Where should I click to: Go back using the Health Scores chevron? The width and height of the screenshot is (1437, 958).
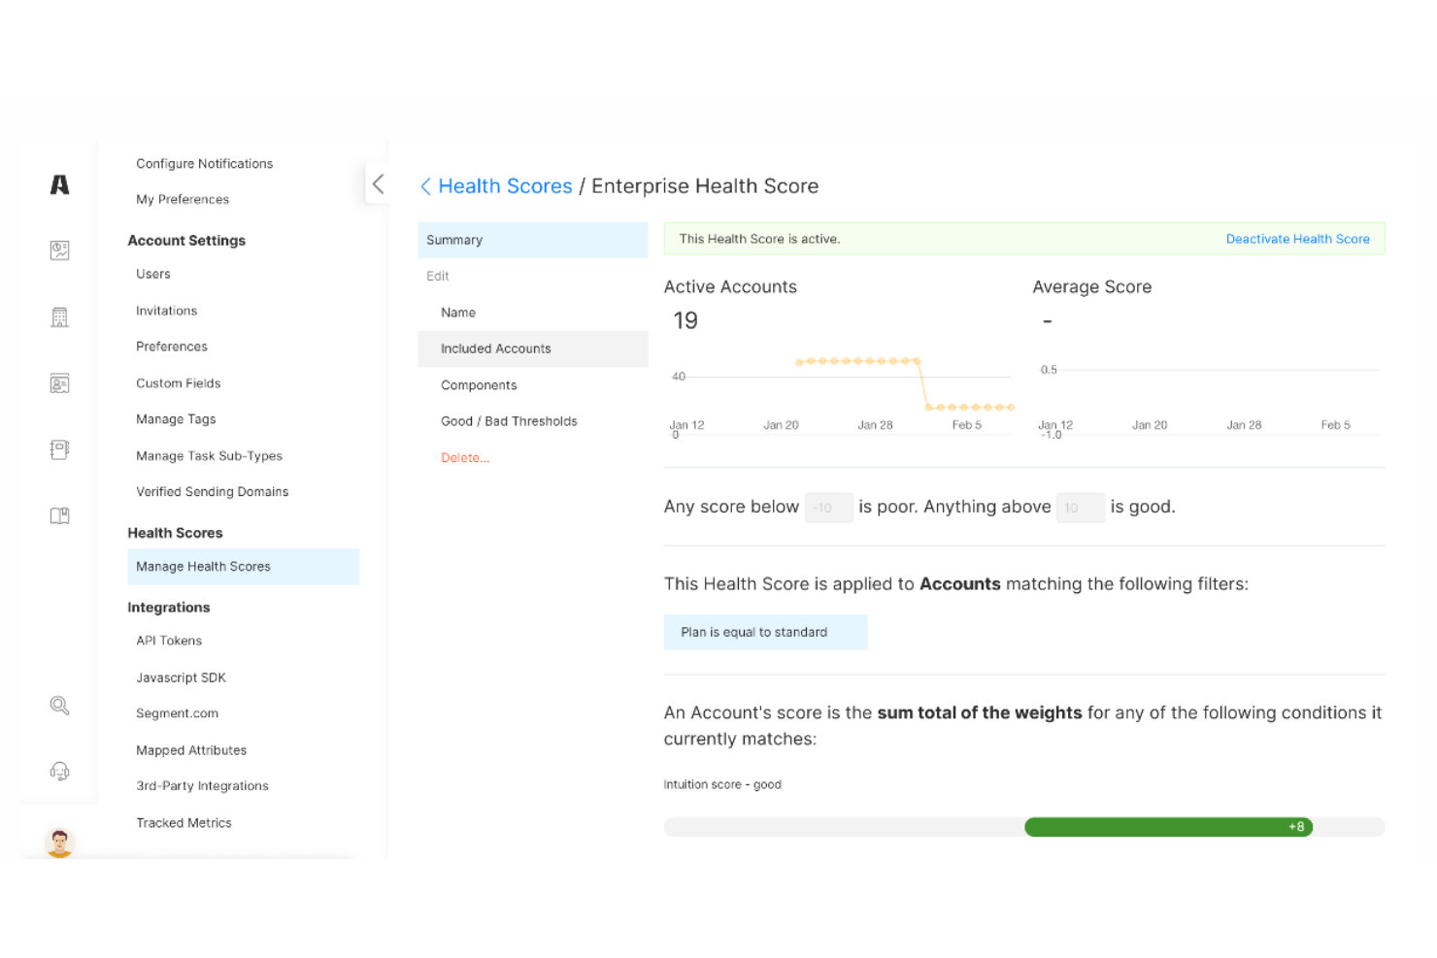click(x=425, y=186)
